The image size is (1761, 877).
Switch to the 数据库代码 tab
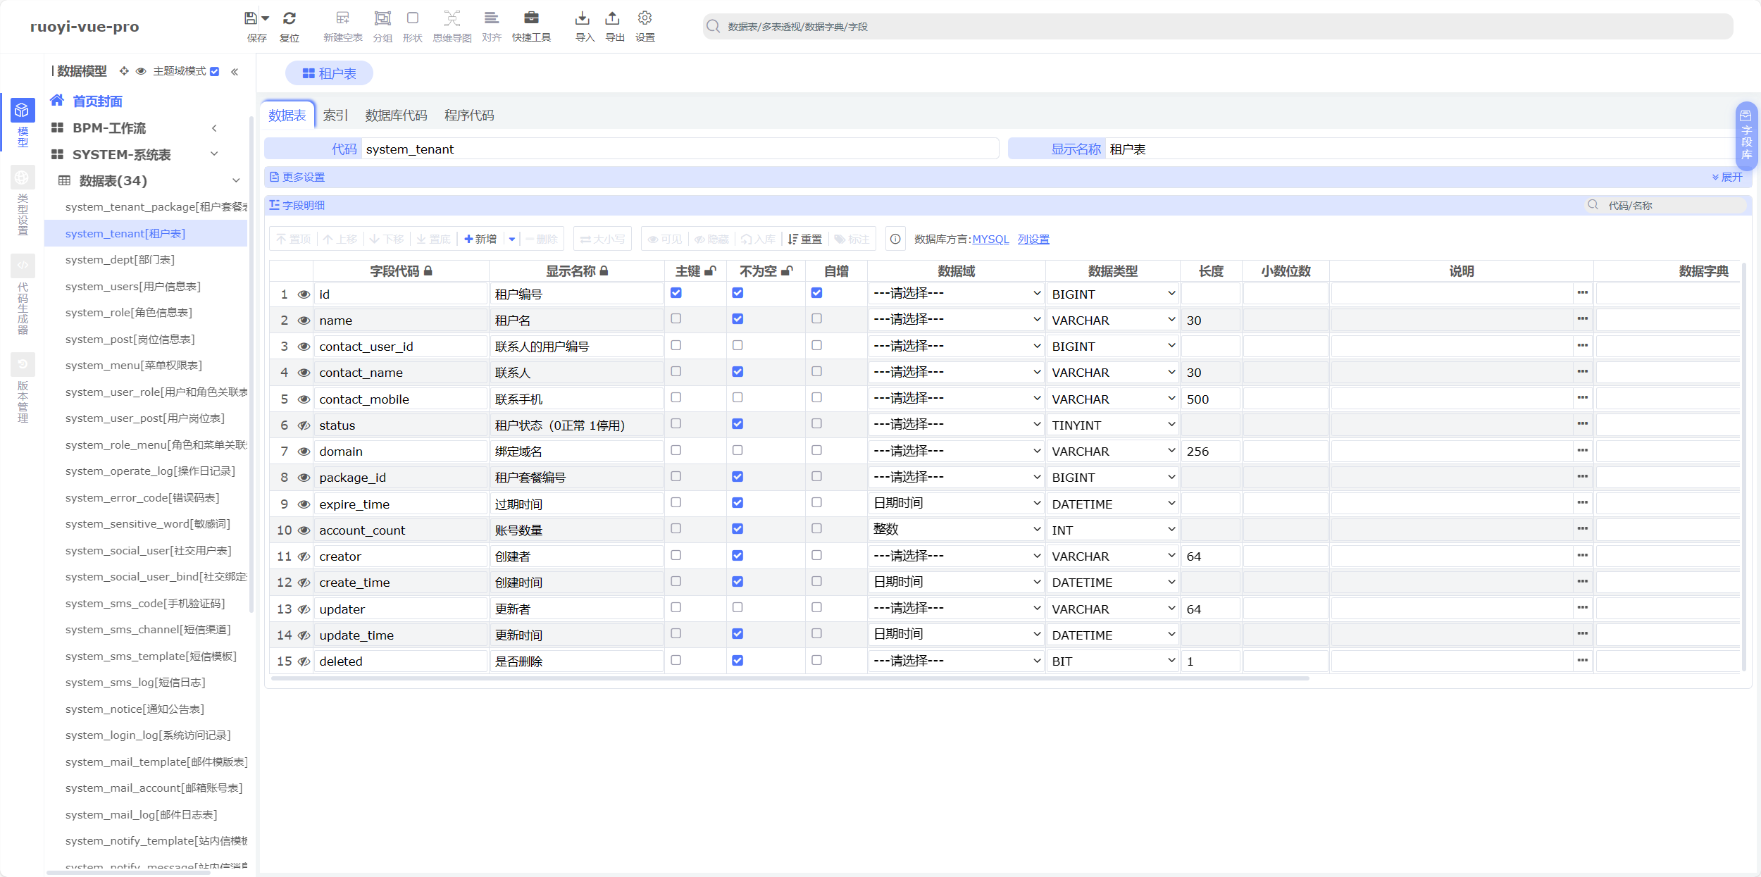[396, 116]
